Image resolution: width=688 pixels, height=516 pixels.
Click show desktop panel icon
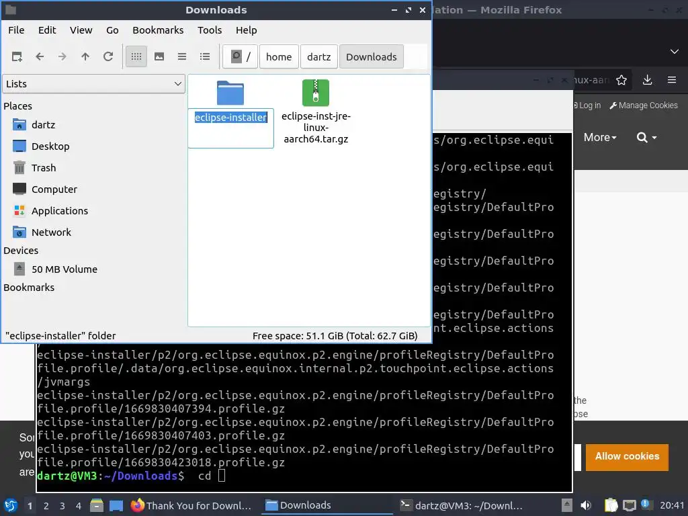[x=116, y=505]
